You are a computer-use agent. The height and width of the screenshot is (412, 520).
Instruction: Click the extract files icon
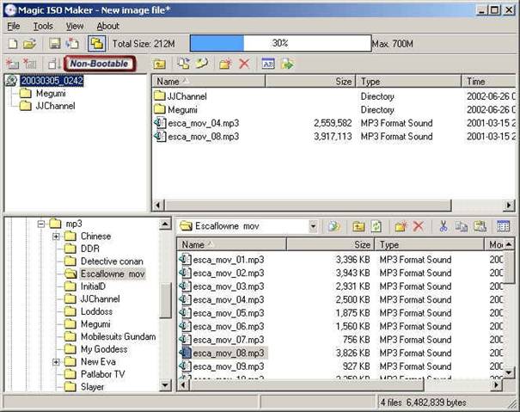point(287,64)
